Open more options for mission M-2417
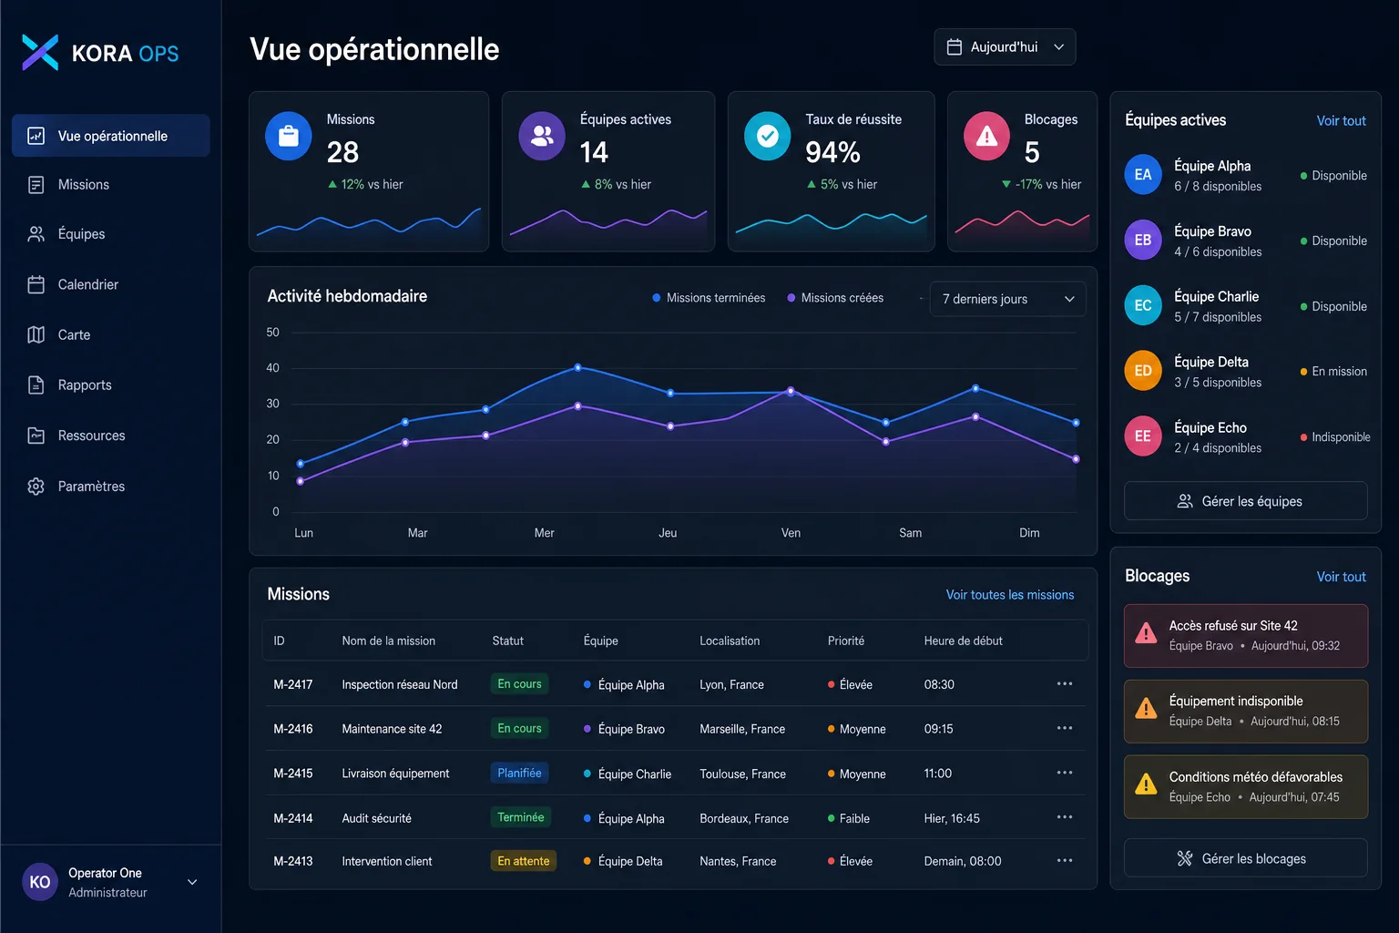 tap(1065, 683)
